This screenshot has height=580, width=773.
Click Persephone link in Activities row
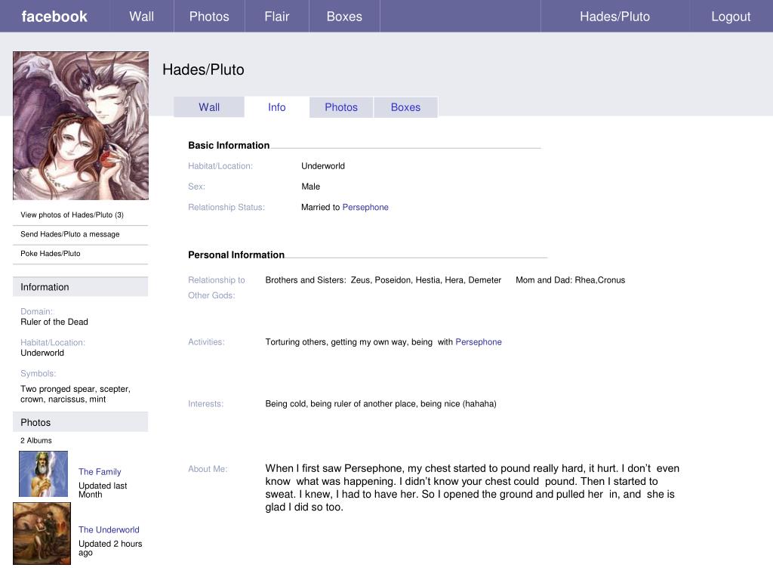(x=479, y=342)
